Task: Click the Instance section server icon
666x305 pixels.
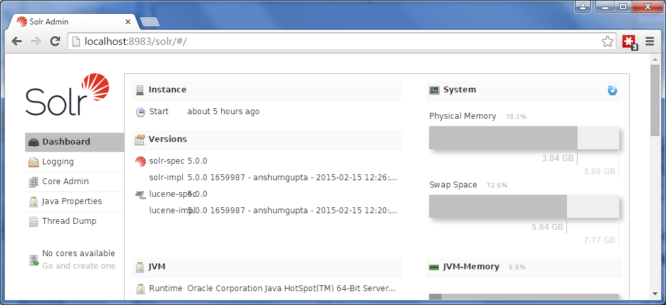Action: click(140, 90)
